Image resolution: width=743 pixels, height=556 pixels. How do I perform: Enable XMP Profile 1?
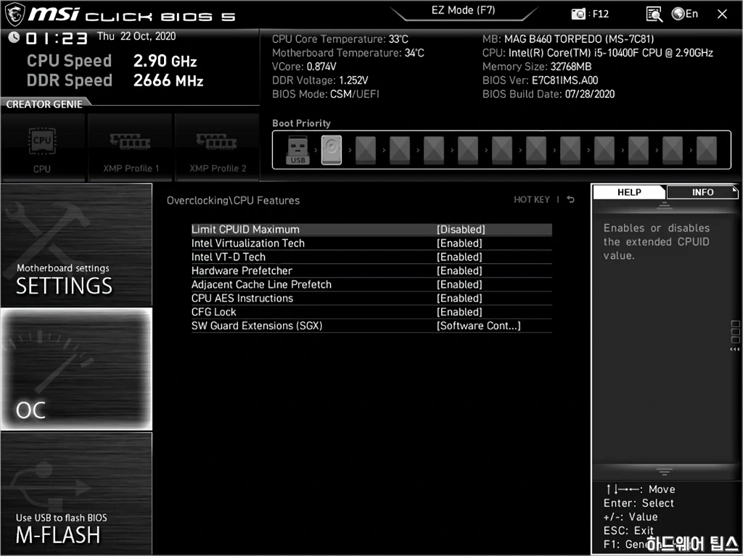pyautogui.click(x=130, y=147)
